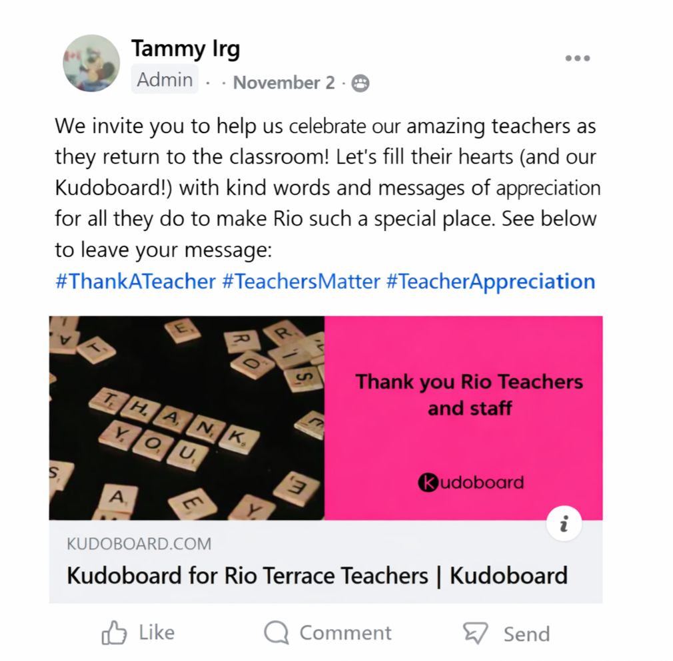Click the Comment button label

tap(346, 633)
